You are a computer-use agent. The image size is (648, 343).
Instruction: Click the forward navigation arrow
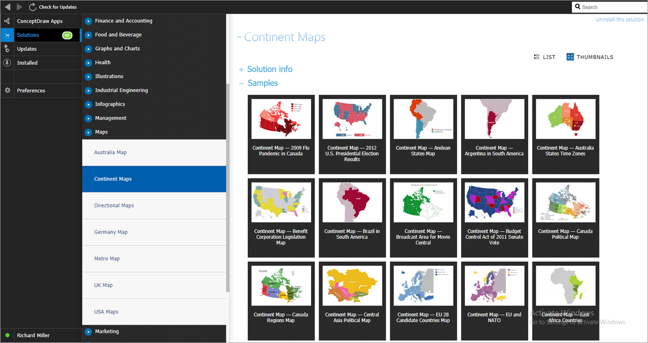click(20, 7)
